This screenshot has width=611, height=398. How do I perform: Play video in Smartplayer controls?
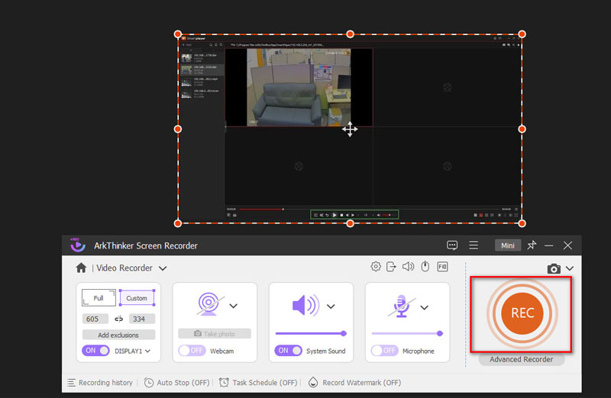point(335,215)
